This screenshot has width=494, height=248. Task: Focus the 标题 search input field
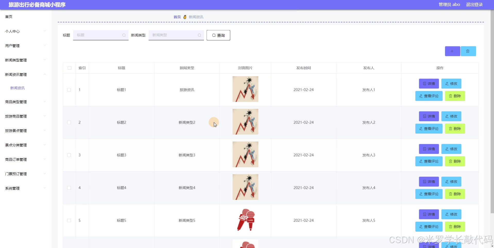click(101, 35)
